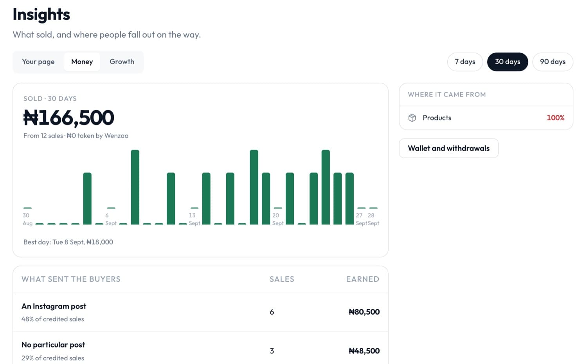Click the WHAT SENT THE BUYERS header
The height and width of the screenshot is (364, 587).
point(71,279)
